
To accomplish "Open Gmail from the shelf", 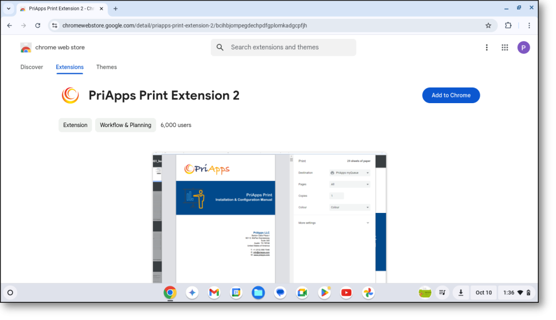I will tap(214, 292).
